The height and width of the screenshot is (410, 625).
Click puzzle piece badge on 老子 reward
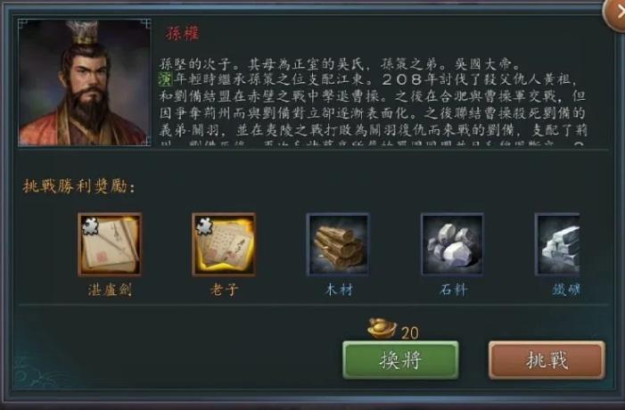click(204, 225)
